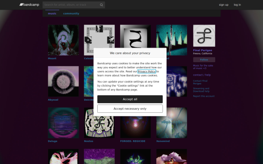Open the Meant album cover
The height and width of the screenshot is (164, 263).
click(63, 40)
